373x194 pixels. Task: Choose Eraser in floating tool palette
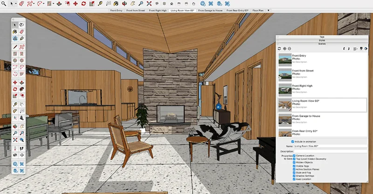21,32
